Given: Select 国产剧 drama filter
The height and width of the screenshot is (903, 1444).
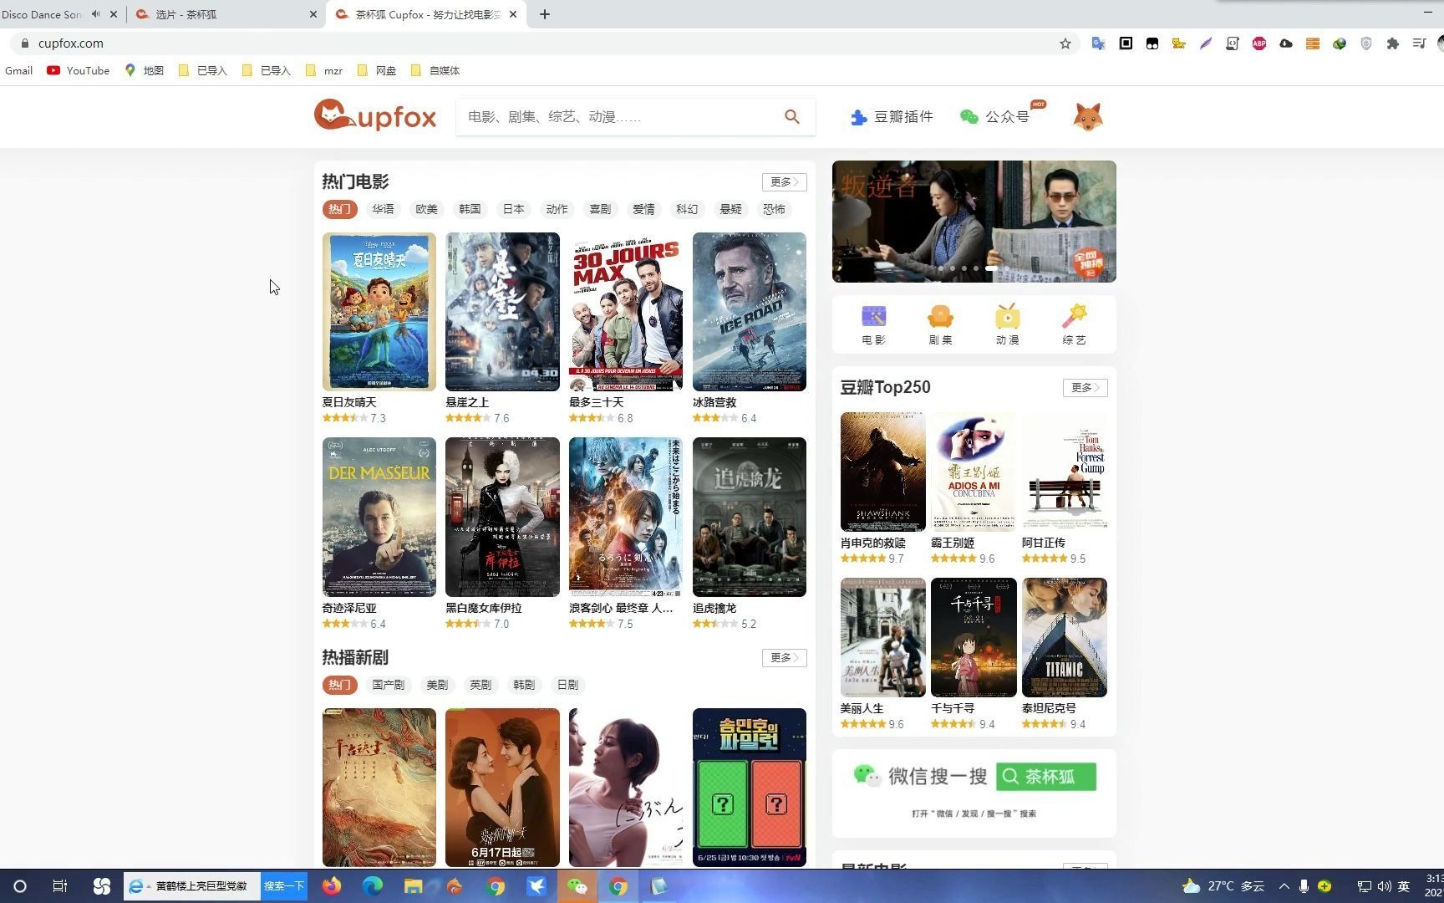Looking at the screenshot, I should 388,685.
